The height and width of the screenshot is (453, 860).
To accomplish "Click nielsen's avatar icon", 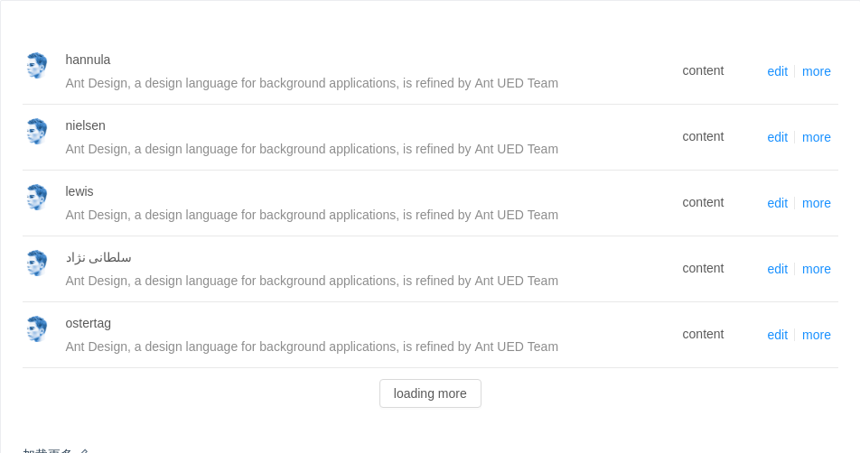I will 36,131.
